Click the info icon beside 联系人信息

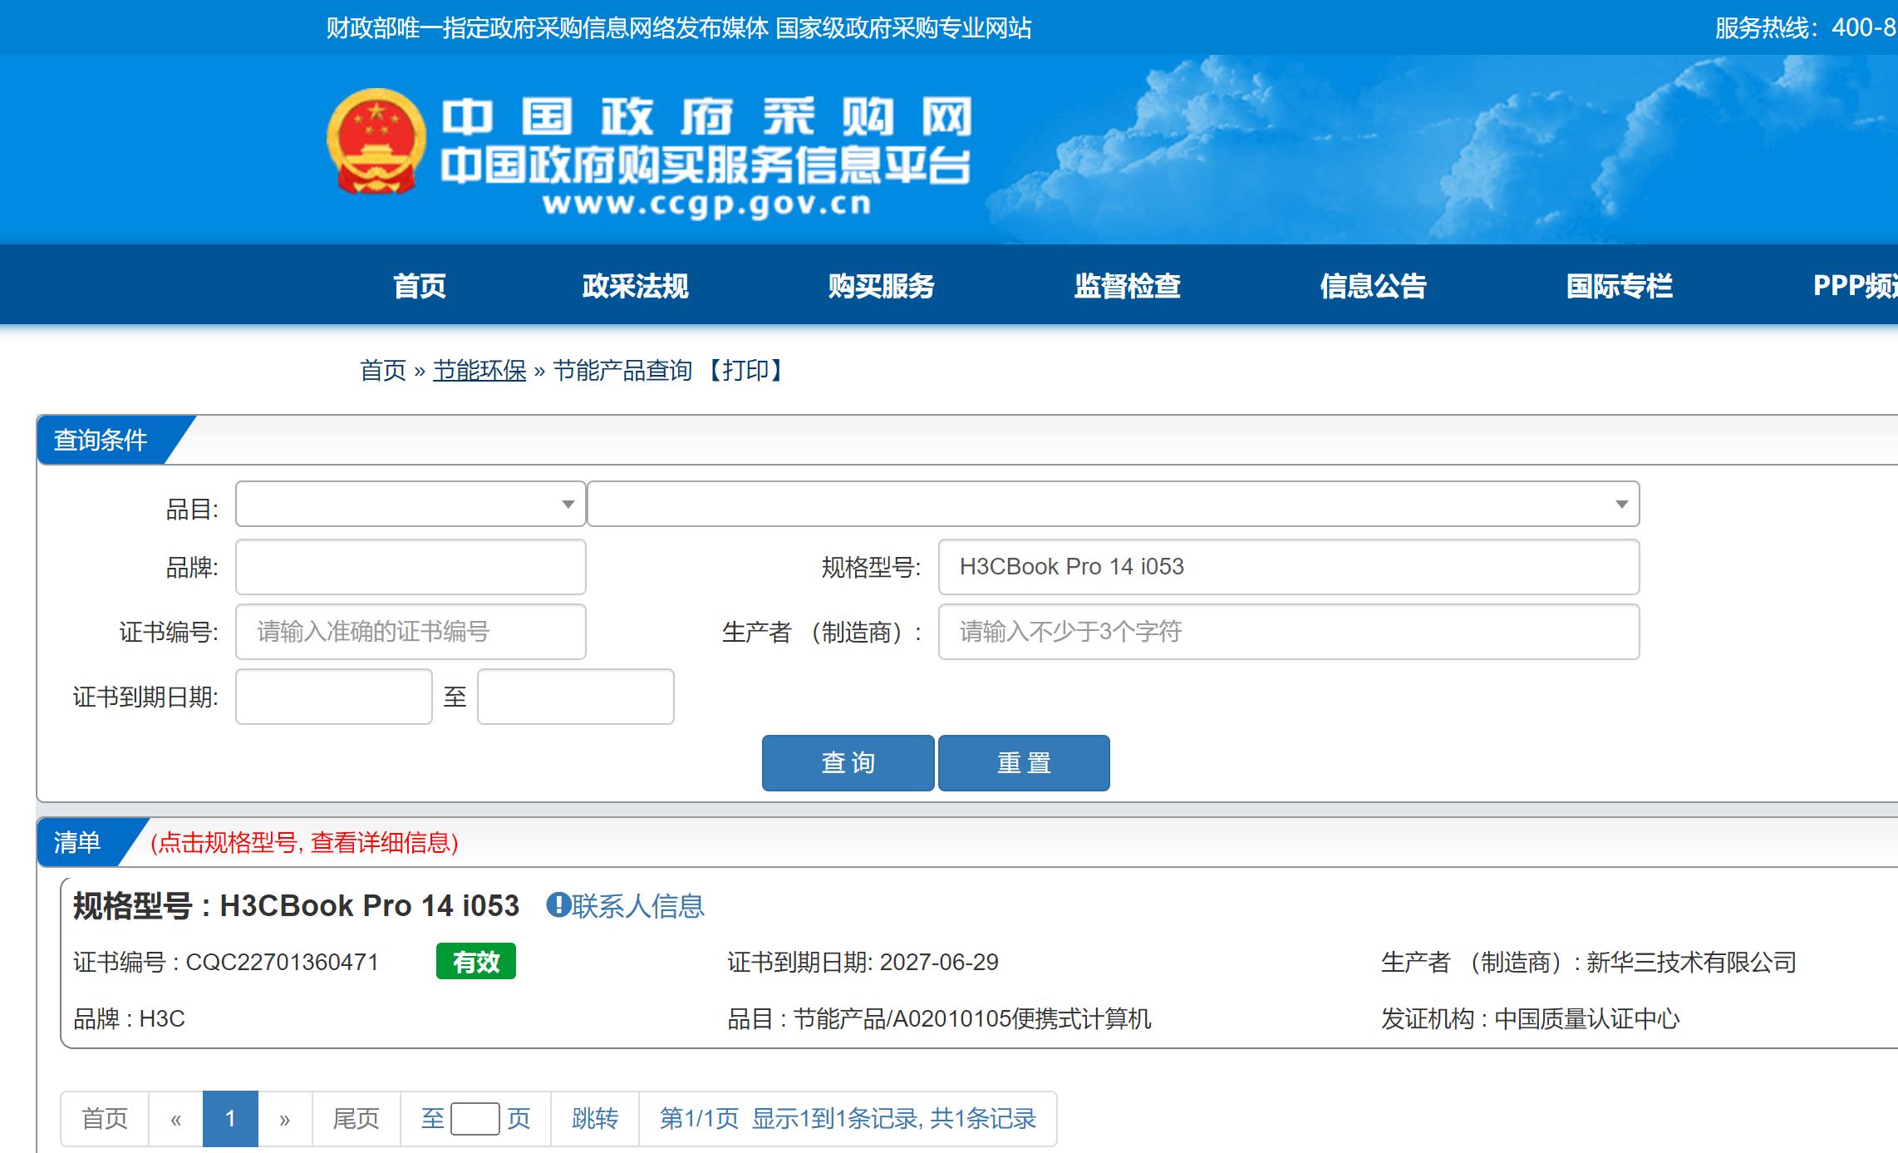click(557, 904)
